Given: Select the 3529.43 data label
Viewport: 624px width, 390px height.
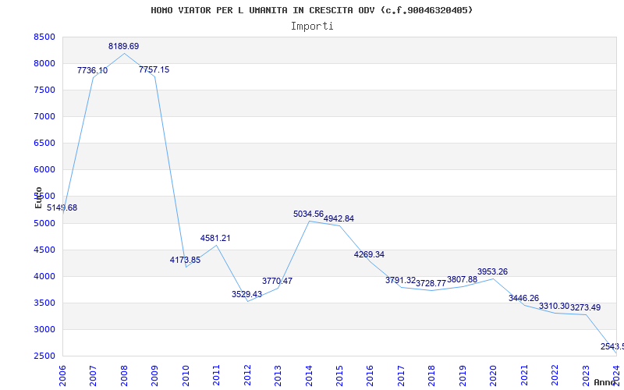Looking at the screenshot, I should coord(246,294).
